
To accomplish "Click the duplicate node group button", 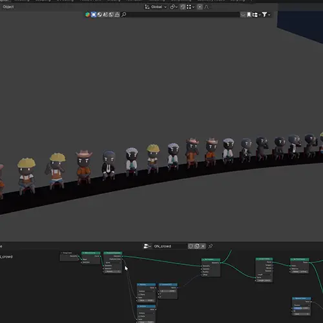I will (x=197, y=246).
